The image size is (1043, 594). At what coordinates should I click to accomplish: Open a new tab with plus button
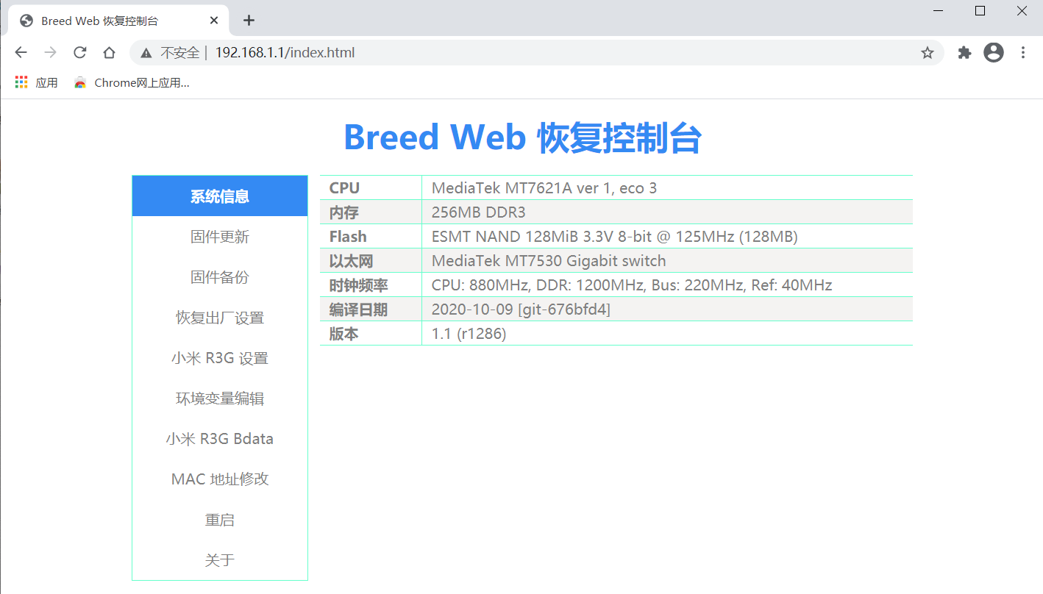249,21
